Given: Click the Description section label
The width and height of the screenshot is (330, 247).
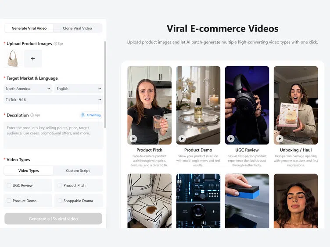Looking at the screenshot, I should click(x=18, y=115).
